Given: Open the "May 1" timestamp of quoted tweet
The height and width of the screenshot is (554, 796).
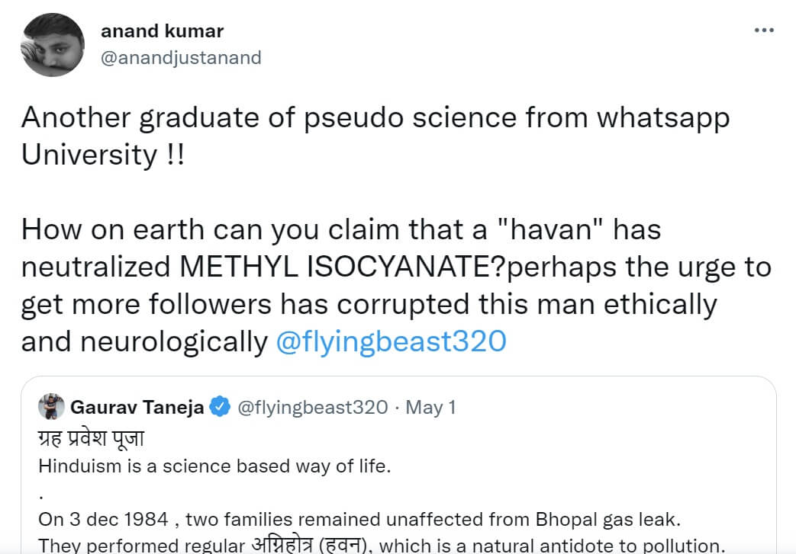Looking at the screenshot, I should coord(430,407).
